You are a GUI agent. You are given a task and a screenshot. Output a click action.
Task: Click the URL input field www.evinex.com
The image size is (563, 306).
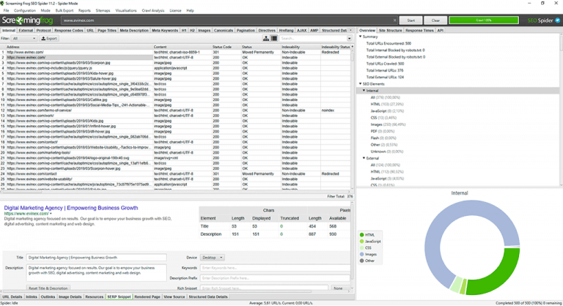tap(227, 20)
